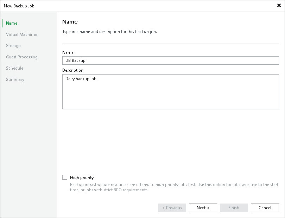Click the Finish button
Screen dimensions: 285x218
pyautogui.click(x=234, y=207)
